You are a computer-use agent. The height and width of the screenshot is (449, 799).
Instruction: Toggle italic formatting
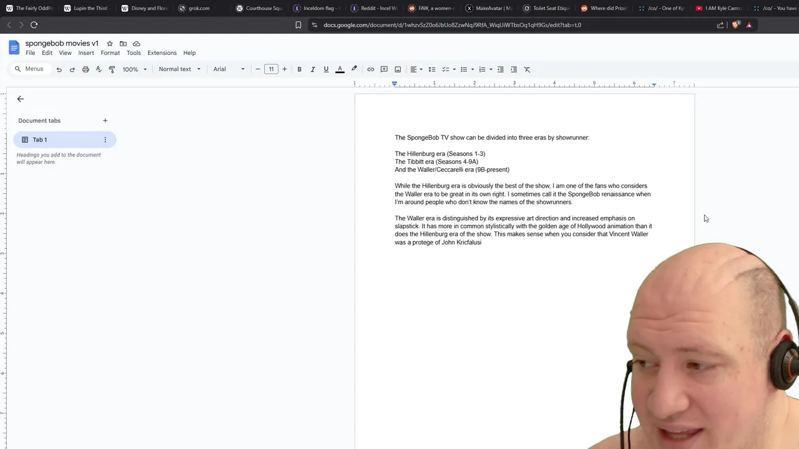pos(313,69)
